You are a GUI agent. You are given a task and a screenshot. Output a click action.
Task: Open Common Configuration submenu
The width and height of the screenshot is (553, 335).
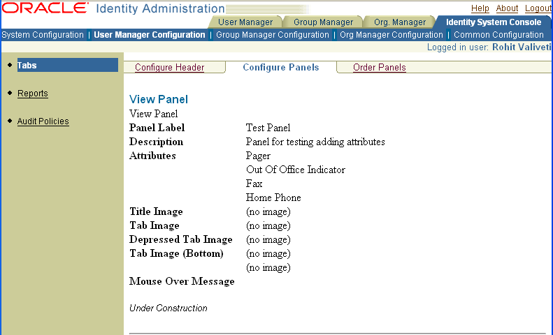[498, 35]
